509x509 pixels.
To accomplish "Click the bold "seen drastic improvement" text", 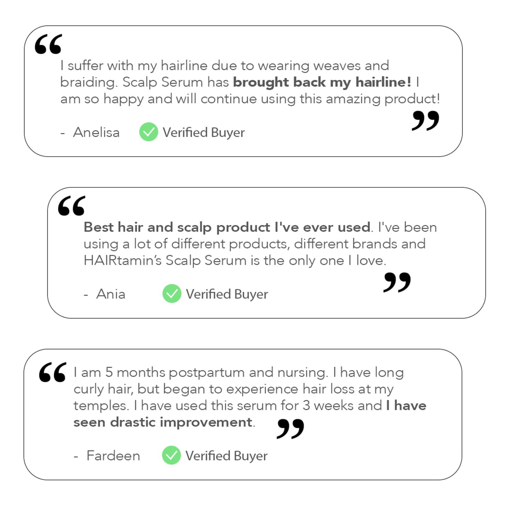I will [163, 422].
